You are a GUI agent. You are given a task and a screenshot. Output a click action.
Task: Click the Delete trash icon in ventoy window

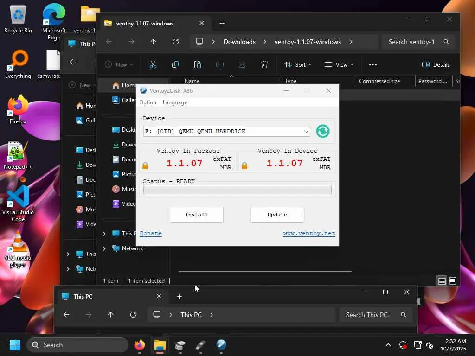click(x=264, y=64)
